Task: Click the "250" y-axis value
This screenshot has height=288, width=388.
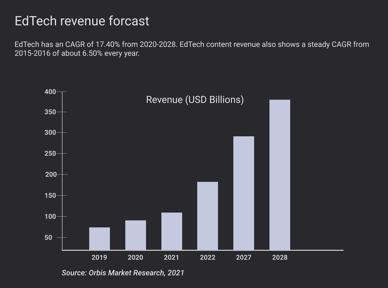Action: pos(50,154)
